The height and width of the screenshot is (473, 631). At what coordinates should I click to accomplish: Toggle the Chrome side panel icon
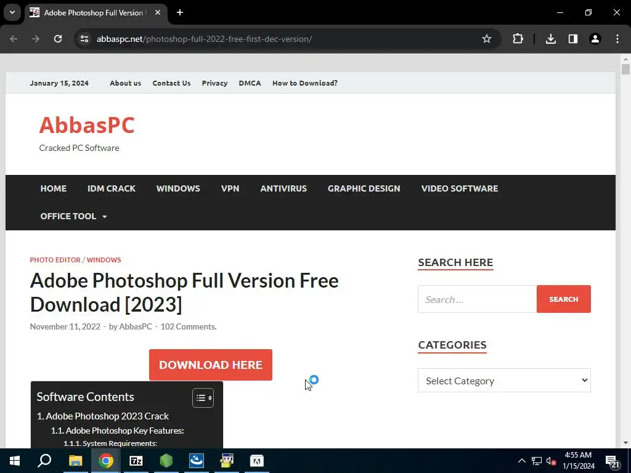click(573, 39)
